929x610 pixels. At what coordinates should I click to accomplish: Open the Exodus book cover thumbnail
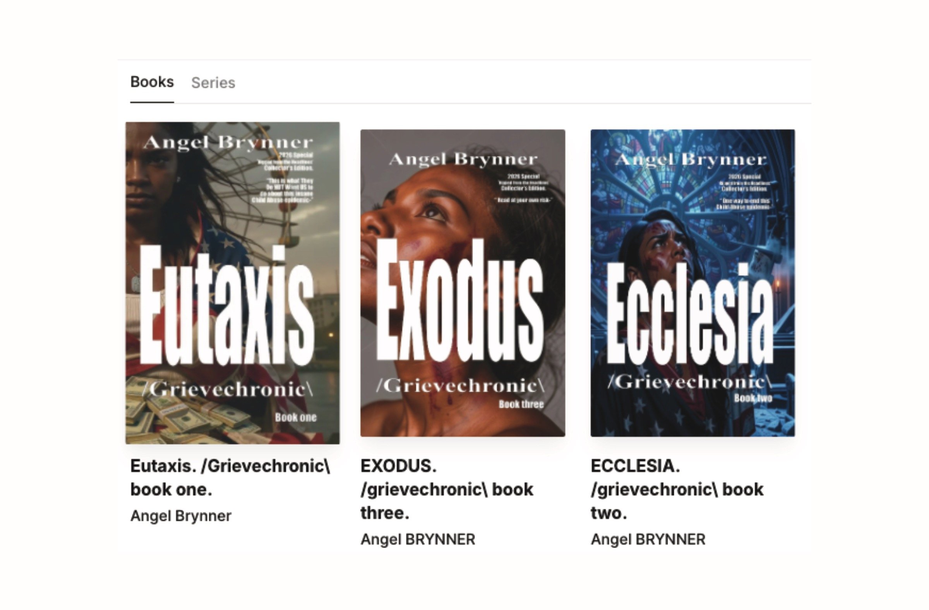(463, 283)
